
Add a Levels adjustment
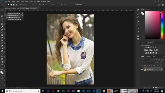pos(148,47)
